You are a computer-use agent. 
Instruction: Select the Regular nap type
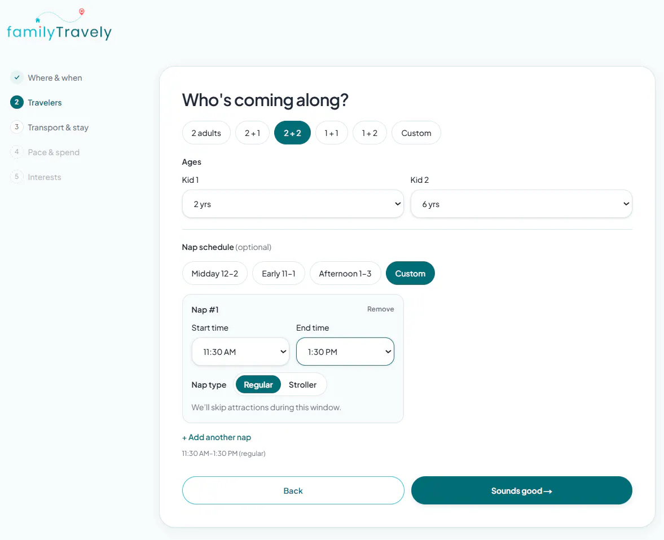258,385
